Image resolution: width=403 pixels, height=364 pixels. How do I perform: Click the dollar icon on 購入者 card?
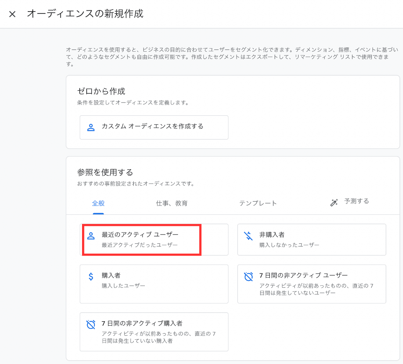[91, 276]
